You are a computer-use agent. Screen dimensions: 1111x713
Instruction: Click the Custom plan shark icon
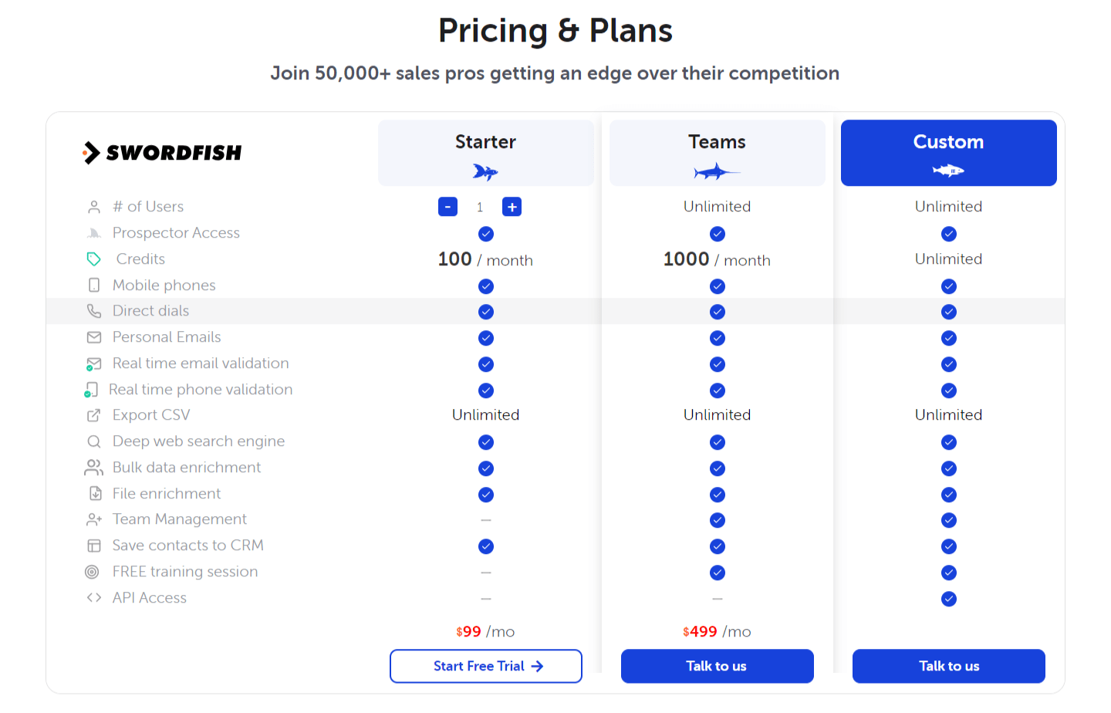click(x=948, y=171)
